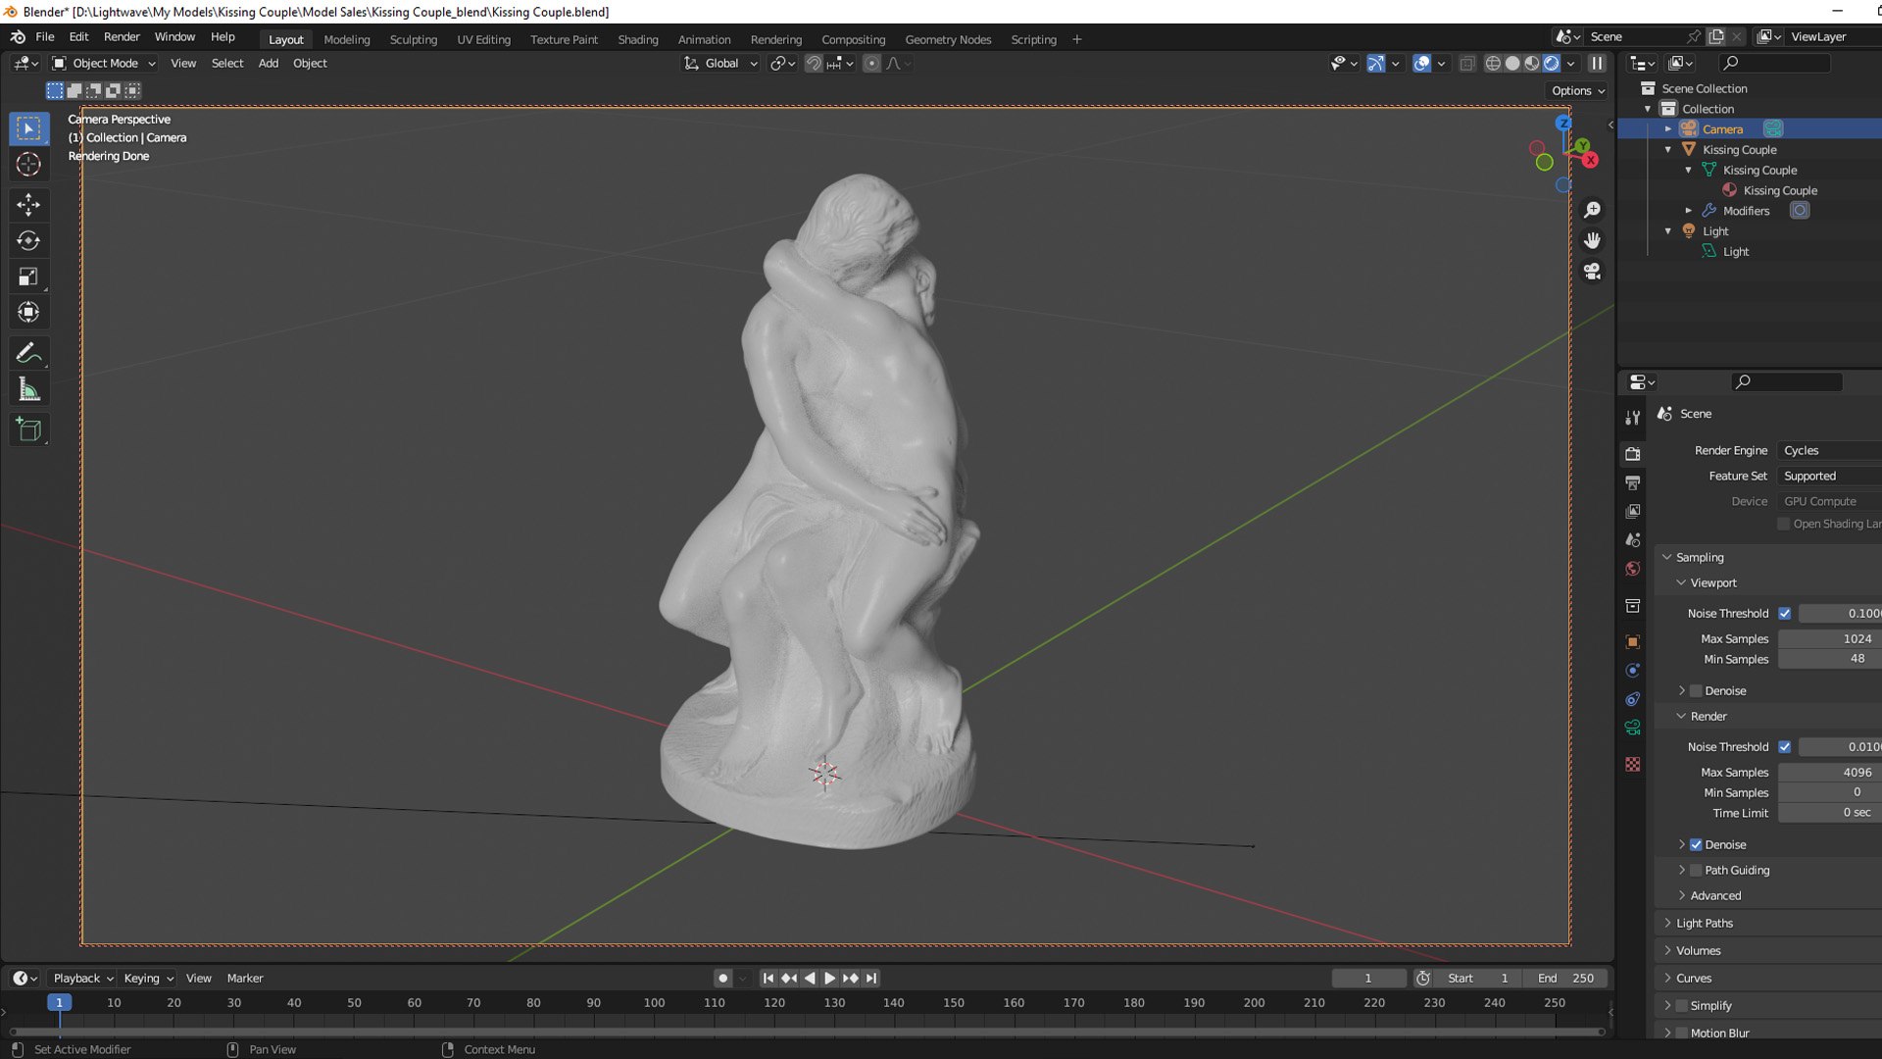Enable the Motion Blur checkbox
Screen dimensions: 1882x1059
click(x=1682, y=1033)
